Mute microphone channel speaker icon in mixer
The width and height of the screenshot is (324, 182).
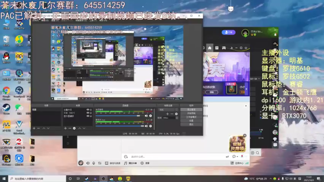(x=146, y=126)
